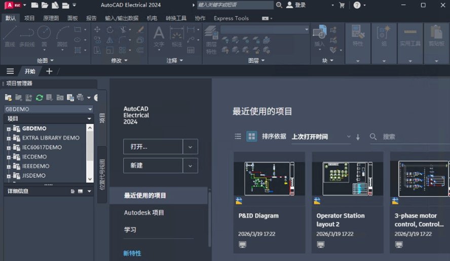The width and height of the screenshot is (450, 261).
Task: Switch to the 输入/输出数据 ribbon tab
Action: 122,18
